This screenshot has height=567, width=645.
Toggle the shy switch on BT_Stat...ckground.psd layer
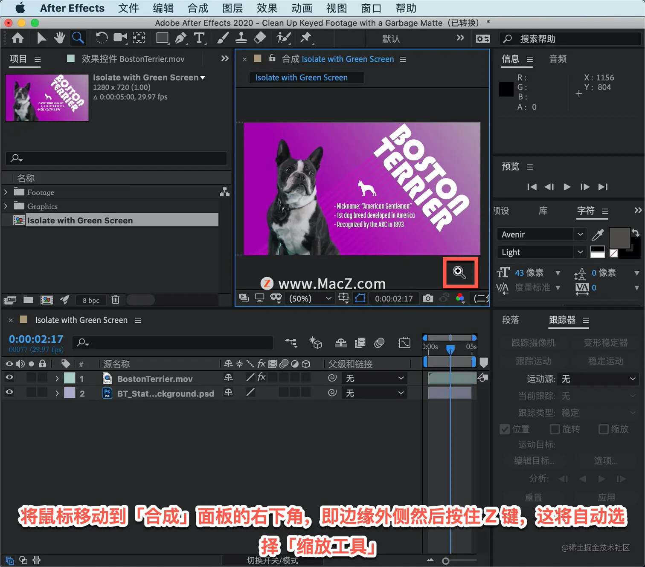coord(229,393)
